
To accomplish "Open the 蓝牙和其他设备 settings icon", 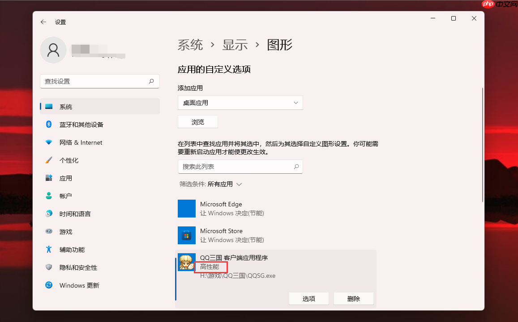I will (x=49, y=124).
